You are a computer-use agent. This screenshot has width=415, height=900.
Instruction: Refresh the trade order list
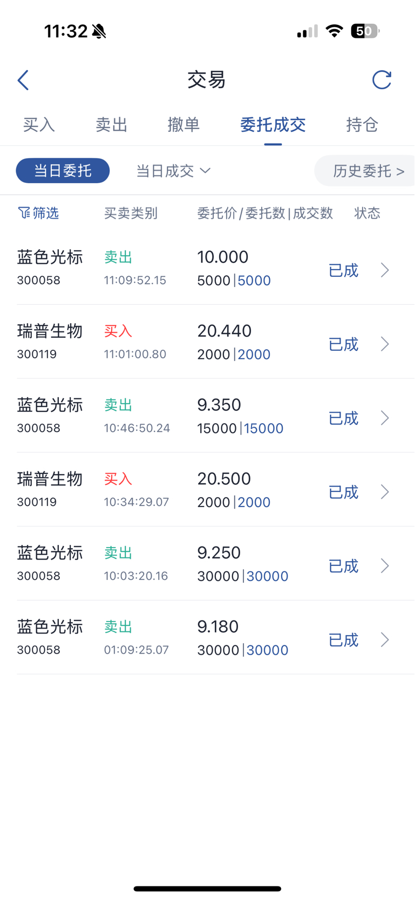pos(382,80)
